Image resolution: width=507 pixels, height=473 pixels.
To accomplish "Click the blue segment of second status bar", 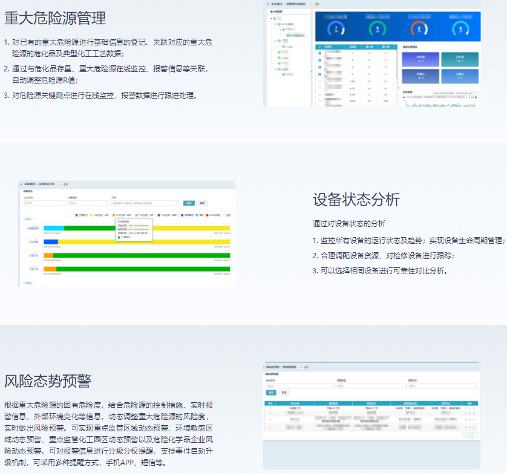I will pos(51,242).
